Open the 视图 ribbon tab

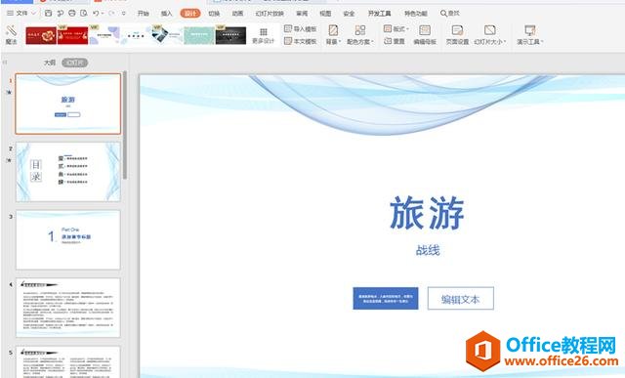325,13
